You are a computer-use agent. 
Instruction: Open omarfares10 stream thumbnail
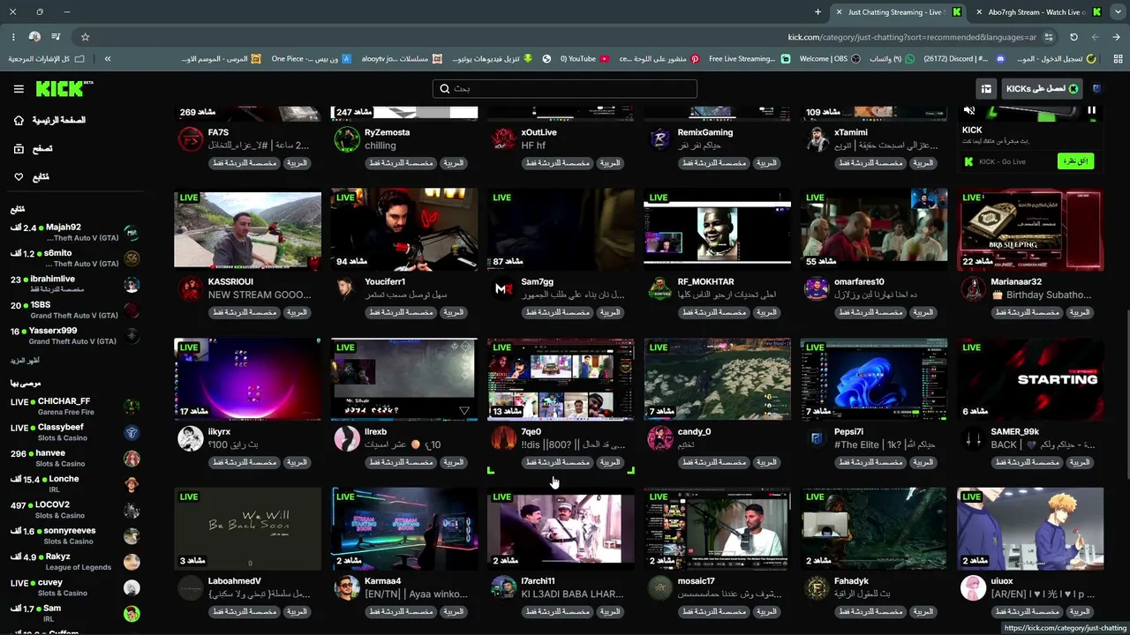[874, 229]
